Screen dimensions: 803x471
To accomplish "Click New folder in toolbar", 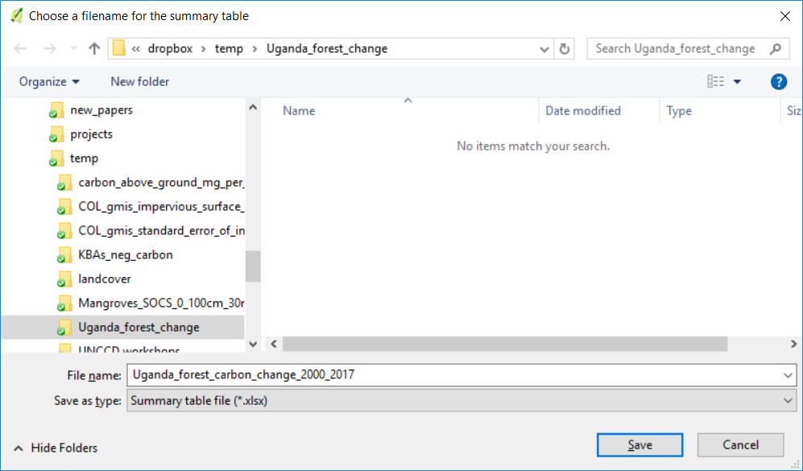I will [x=139, y=81].
